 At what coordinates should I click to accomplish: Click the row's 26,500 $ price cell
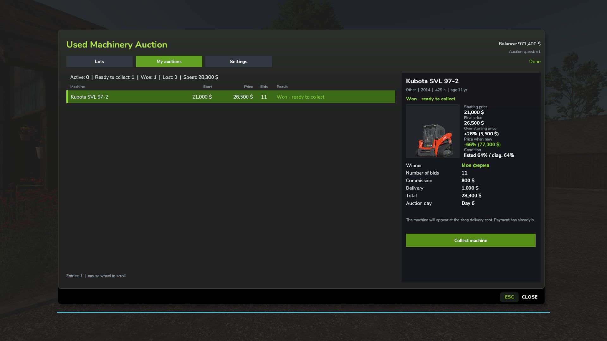[243, 97]
